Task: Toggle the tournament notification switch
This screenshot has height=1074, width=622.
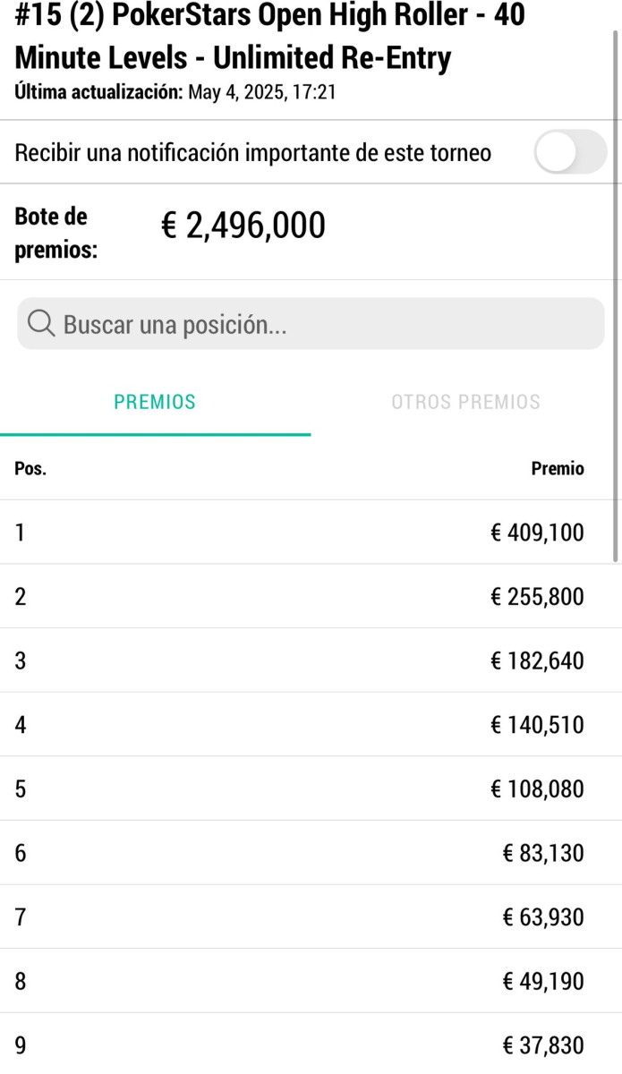Action: tap(570, 152)
